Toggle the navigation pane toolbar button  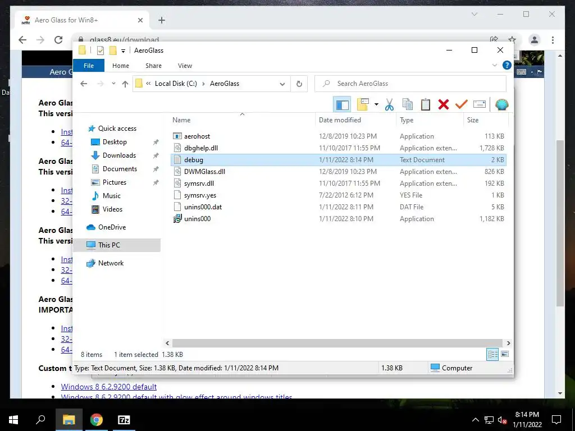(342, 105)
